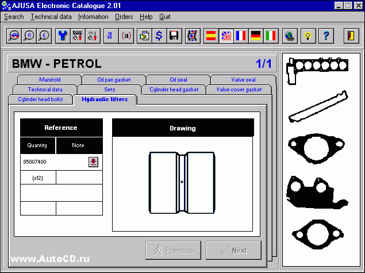Click the {a} braces toolbar icon
365x273 pixels.
(126, 36)
